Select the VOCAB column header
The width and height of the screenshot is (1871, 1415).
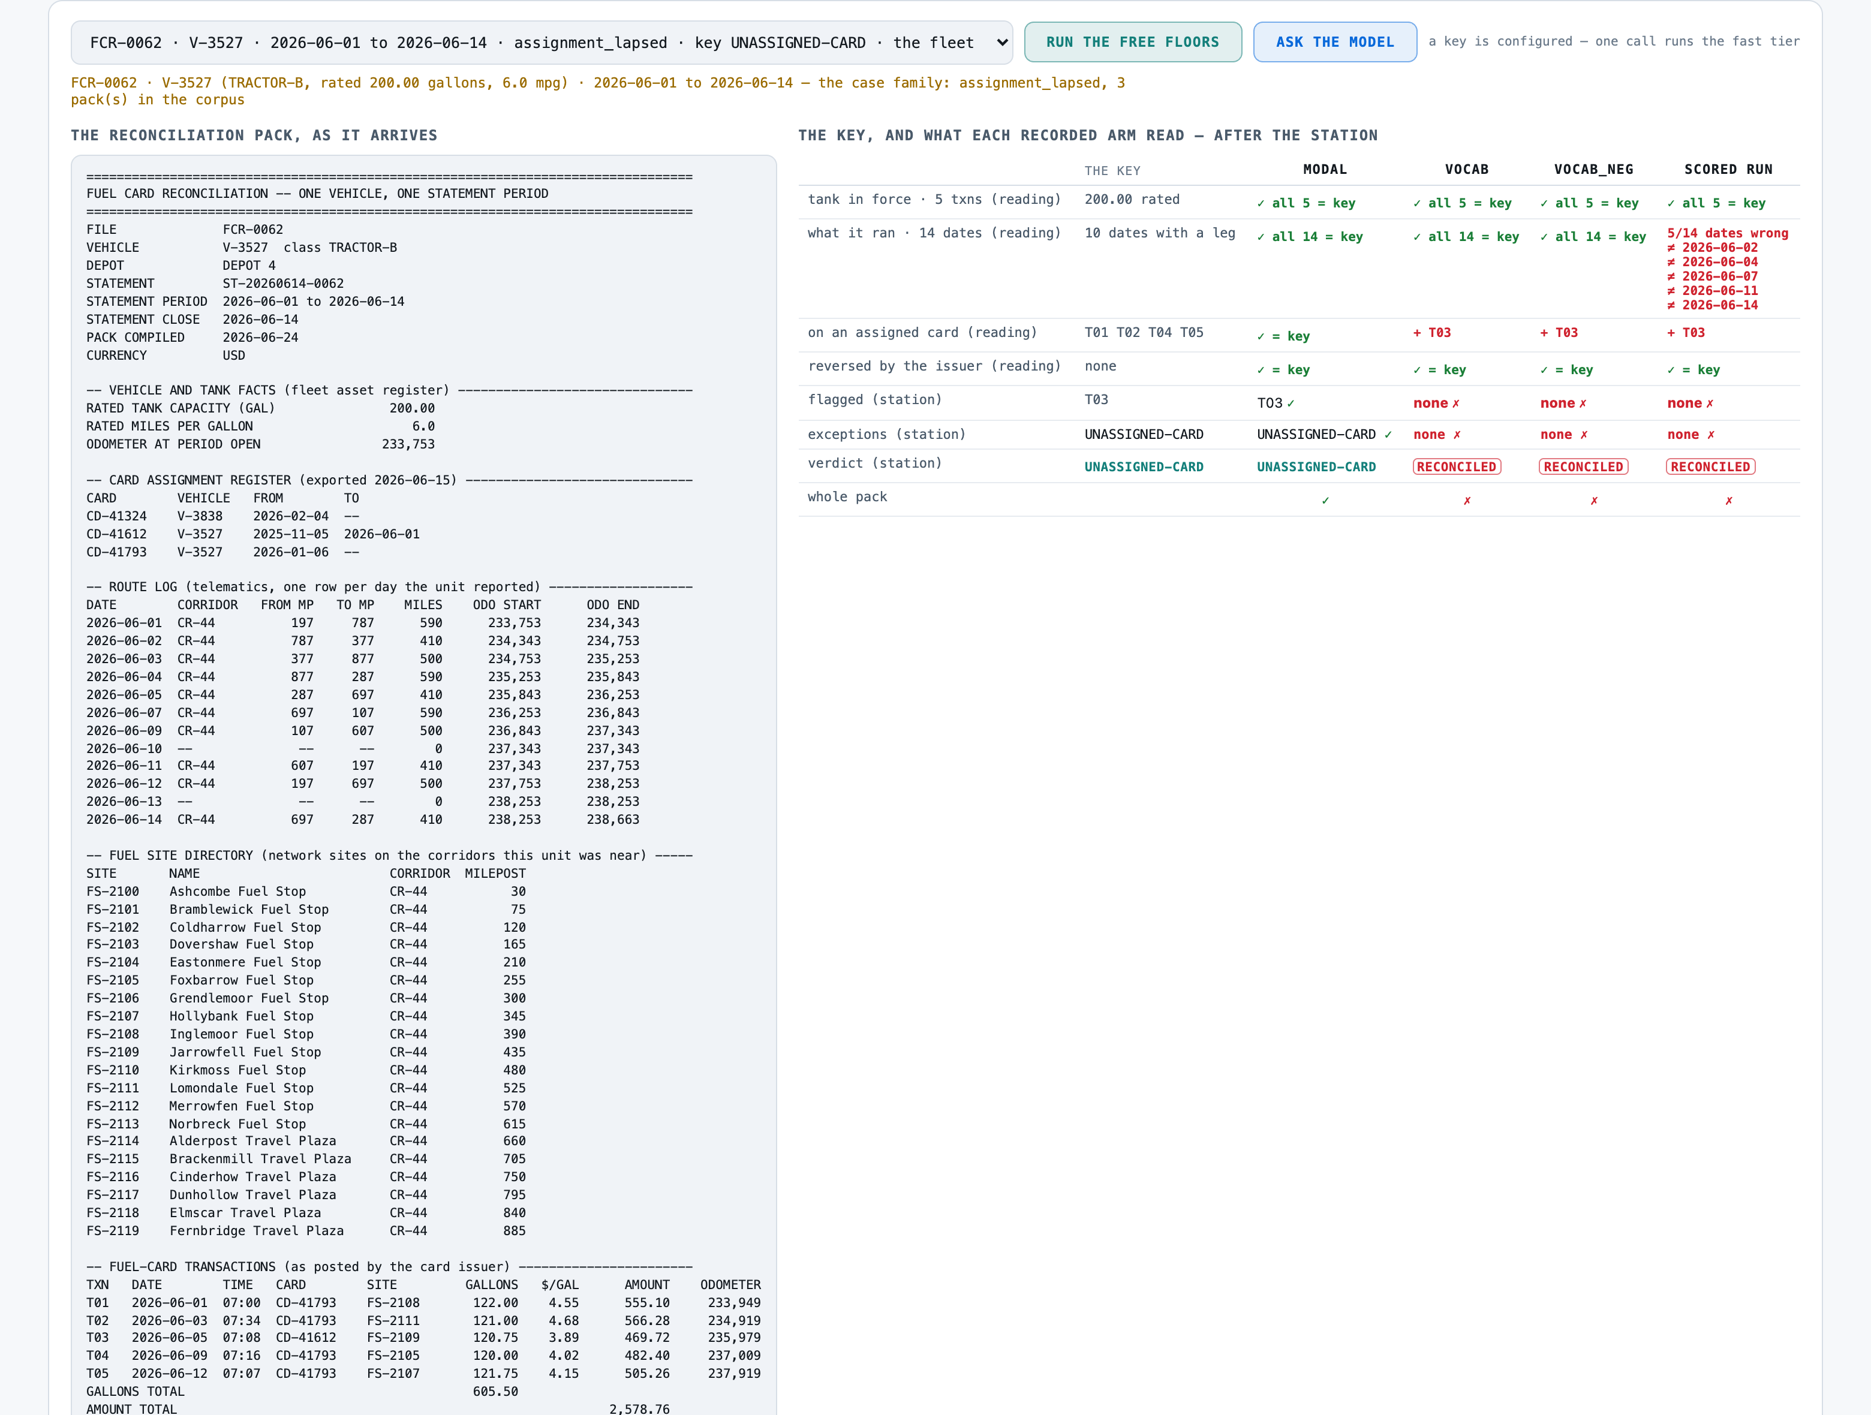coord(1467,169)
